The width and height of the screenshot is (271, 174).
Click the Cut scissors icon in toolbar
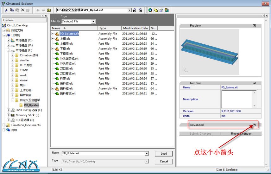(6, 10)
